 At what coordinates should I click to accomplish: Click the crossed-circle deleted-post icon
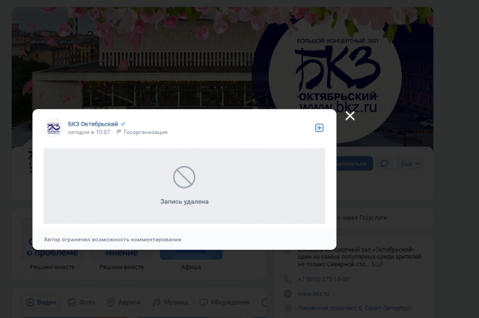pos(184,177)
